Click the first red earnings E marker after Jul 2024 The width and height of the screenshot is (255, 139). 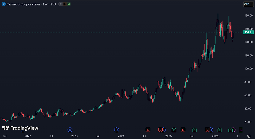click(148, 130)
